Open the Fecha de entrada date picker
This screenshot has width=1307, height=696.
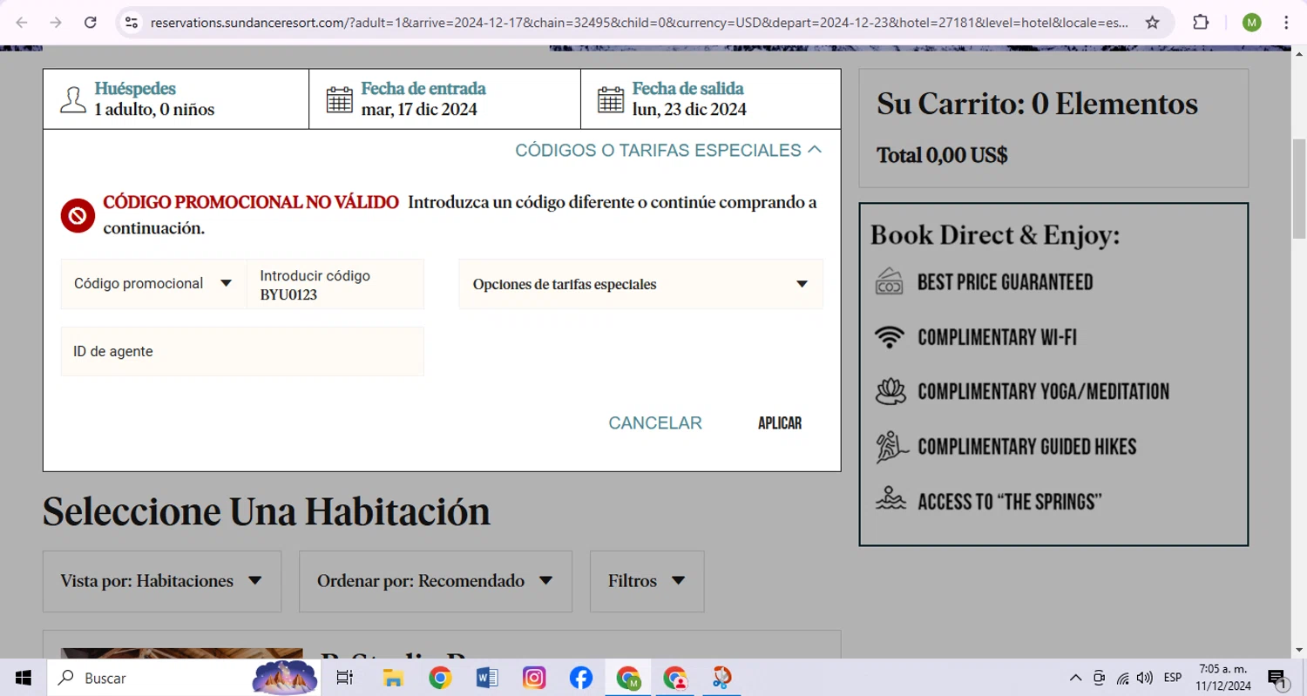444,99
